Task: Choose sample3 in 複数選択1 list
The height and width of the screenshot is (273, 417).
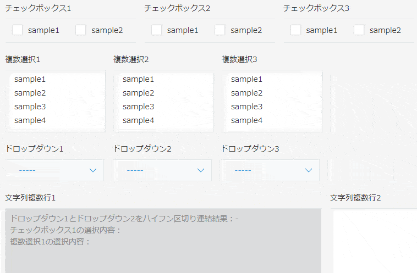Action: click(30, 107)
